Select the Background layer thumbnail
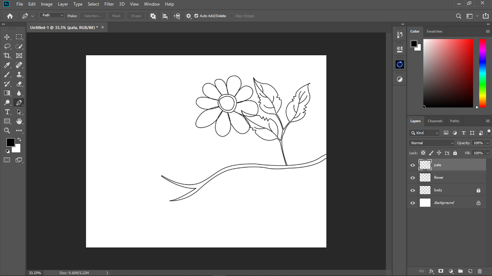This screenshot has width=492, height=276. 425,203
